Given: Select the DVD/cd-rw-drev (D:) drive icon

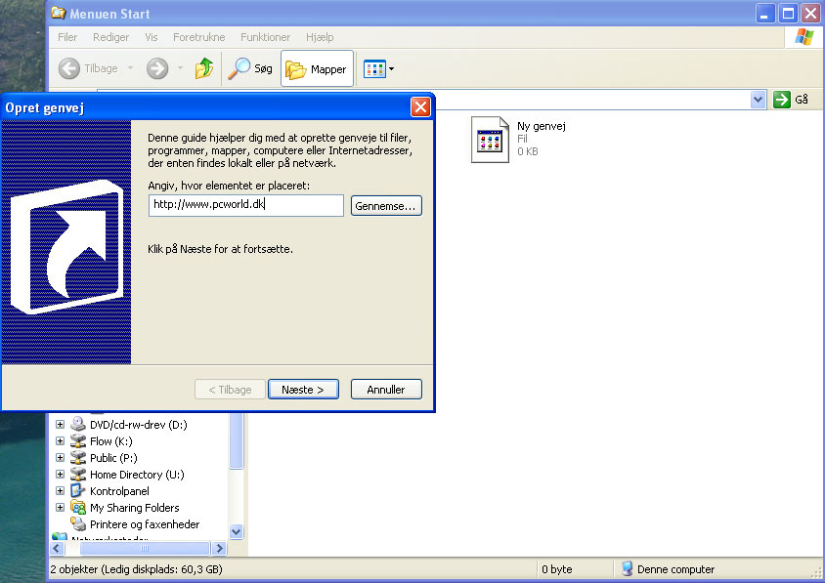Looking at the screenshot, I should (x=78, y=425).
